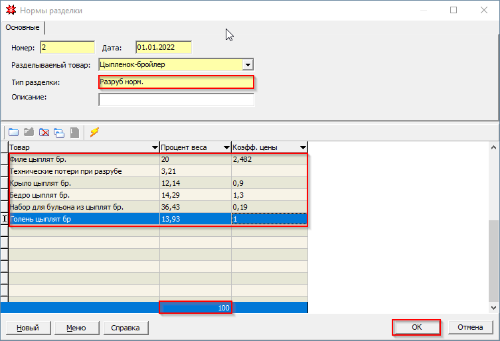
Task: Click the new record folder icon
Action: (x=13, y=131)
